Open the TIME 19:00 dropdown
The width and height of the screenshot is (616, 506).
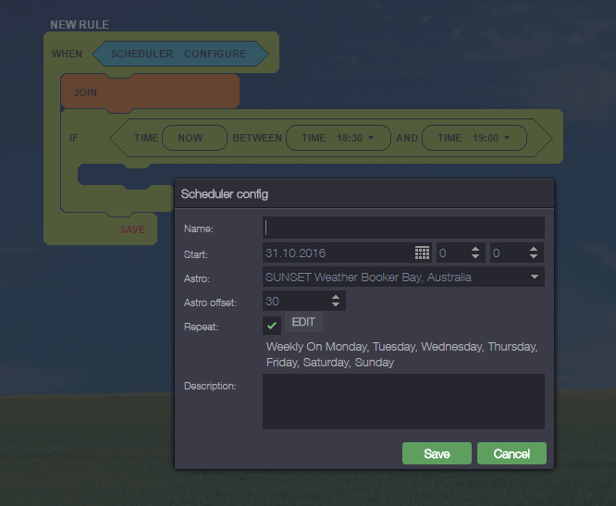(508, 139)
